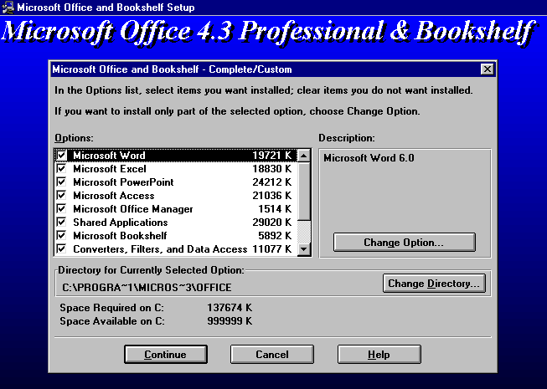This screenshot has width=547, height=389.
Task: Disable the Microsoft Bookshelf checkbox
Action: (62, 236)
